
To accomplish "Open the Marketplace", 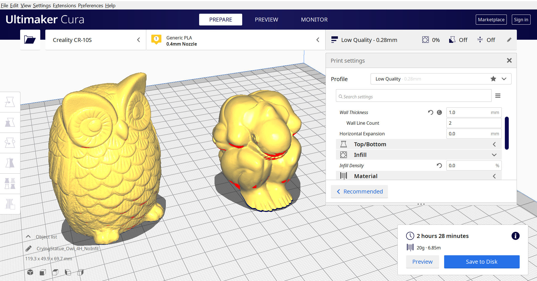I will click(x=491, y=20).
